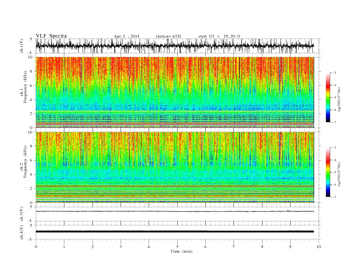This screenshot has width=359, height=277.
Task: Click time axis tick label "10"
Action: tap(319, 247)
